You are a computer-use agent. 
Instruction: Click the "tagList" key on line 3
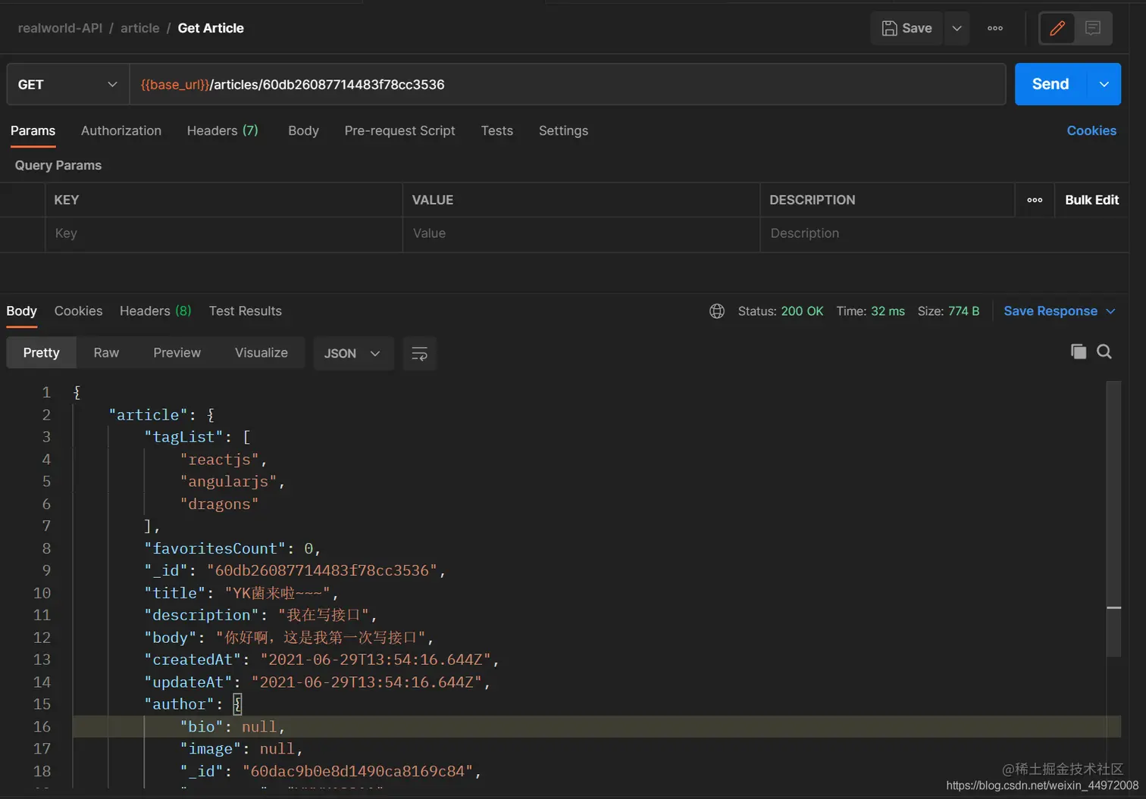pyautogui.click(x=184, y=437)
